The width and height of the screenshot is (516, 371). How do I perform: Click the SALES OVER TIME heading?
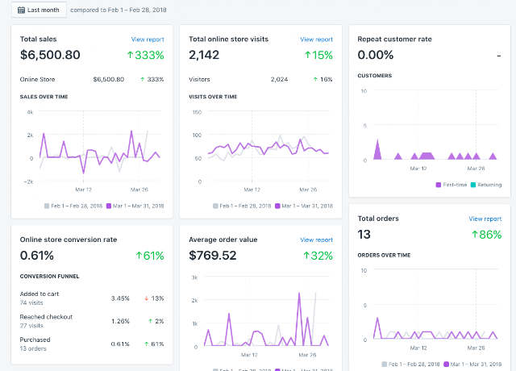[44, 97]
